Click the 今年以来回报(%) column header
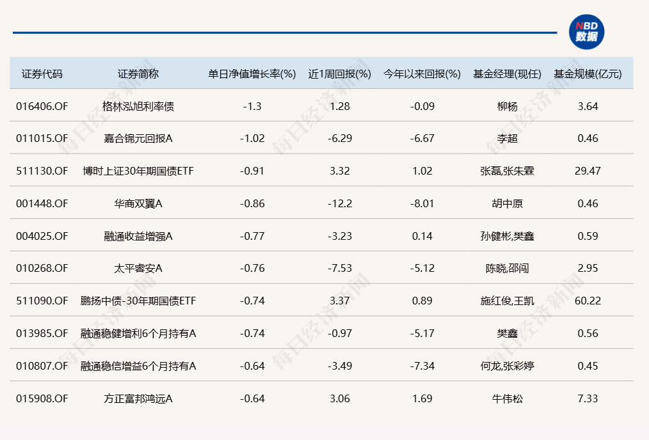 click(422, 74)
